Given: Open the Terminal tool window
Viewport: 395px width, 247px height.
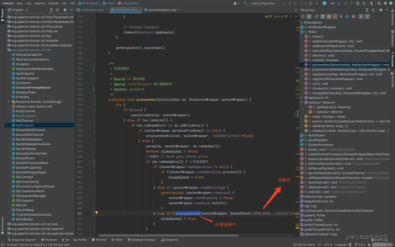Looking at the screenshot, I should tap(99, 240).
